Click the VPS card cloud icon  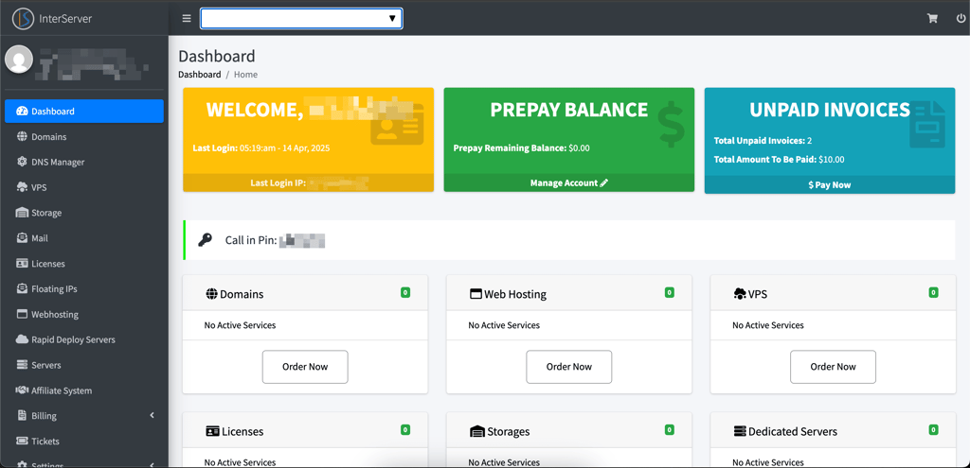(740, 294)
